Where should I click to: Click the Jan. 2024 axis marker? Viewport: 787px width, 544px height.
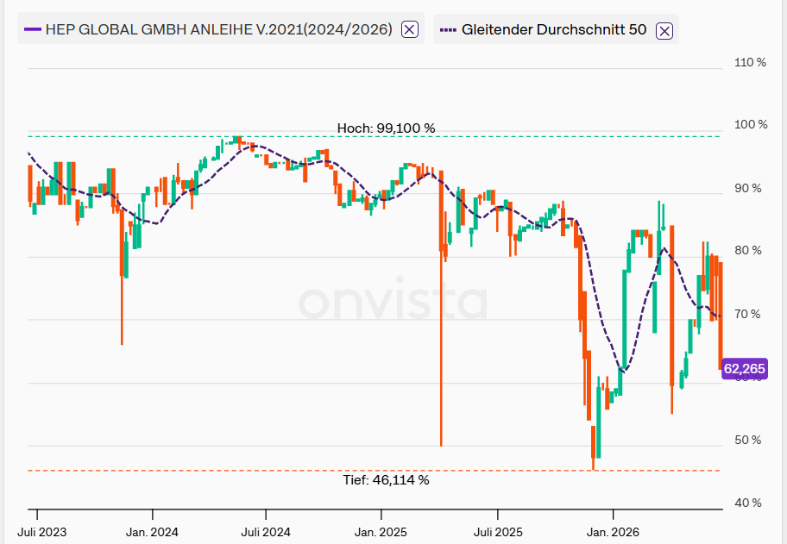(152, 532)
